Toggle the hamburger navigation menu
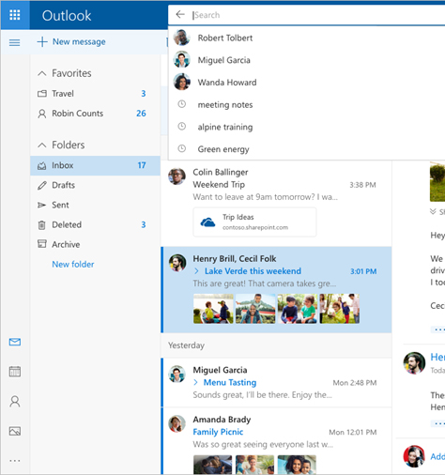The height and width of the screenshot is (475, 445). click(x=15, y=42)
